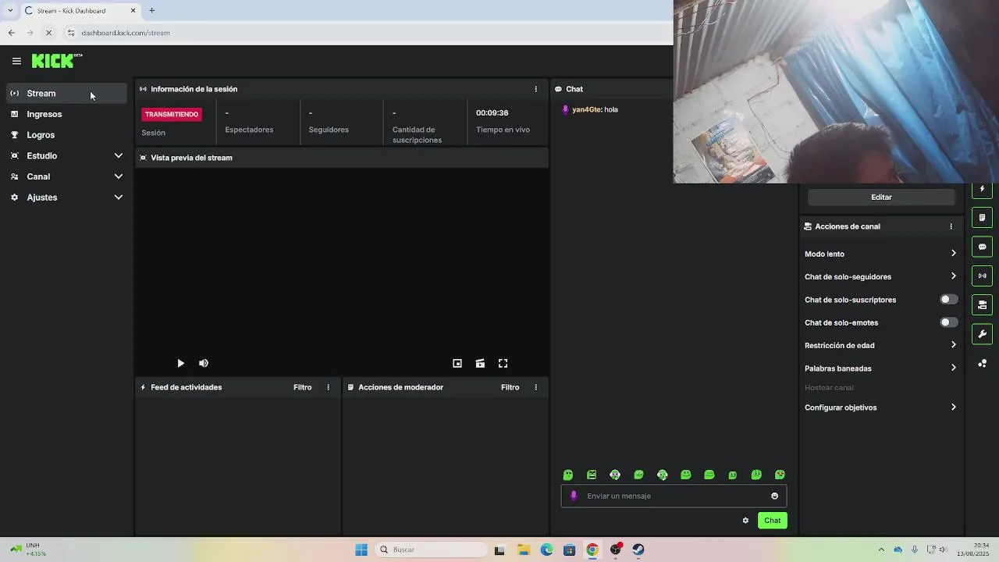
Task: Open the hamburger navigation menu
Action: pos(16,61)
